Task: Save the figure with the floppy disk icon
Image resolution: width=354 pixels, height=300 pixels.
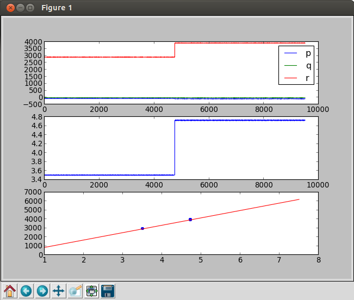Action: click(108, 291)
